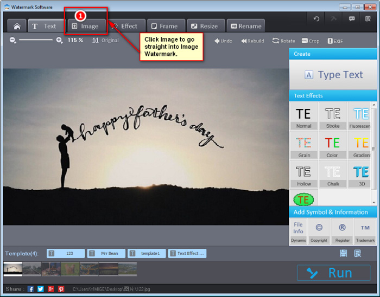Share on Facebook

pos(30,289)
